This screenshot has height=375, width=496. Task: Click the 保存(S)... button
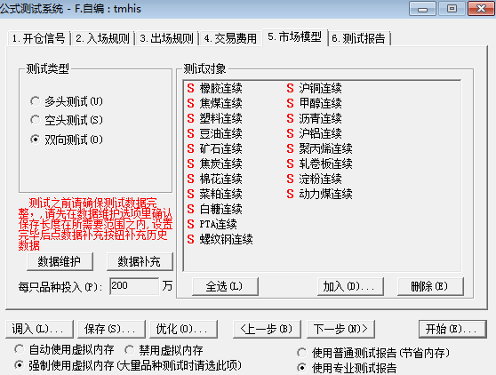(x=111, y=329)
